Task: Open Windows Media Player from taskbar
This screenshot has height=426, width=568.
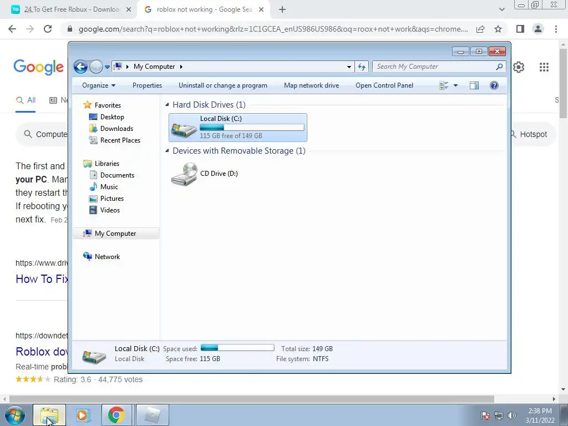Action: click(82, 415)
